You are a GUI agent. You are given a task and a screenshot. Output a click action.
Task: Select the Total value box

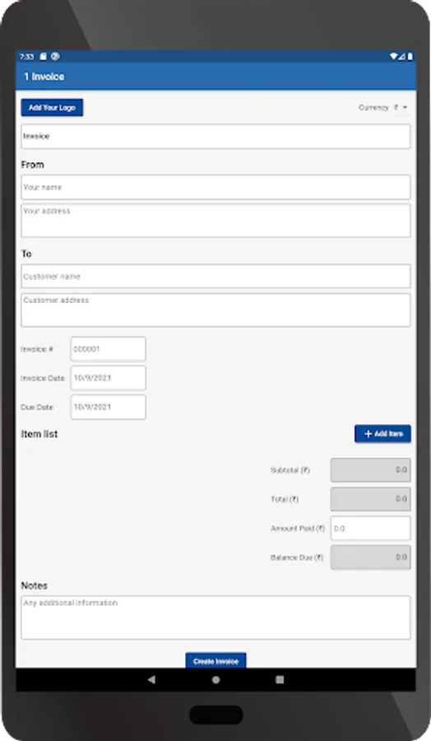coord(371,499)
